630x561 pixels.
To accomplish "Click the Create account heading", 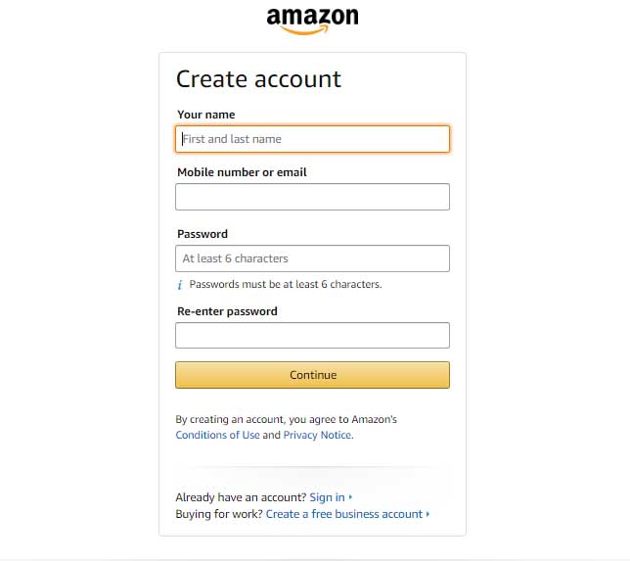I will click(x=258, y=79).
